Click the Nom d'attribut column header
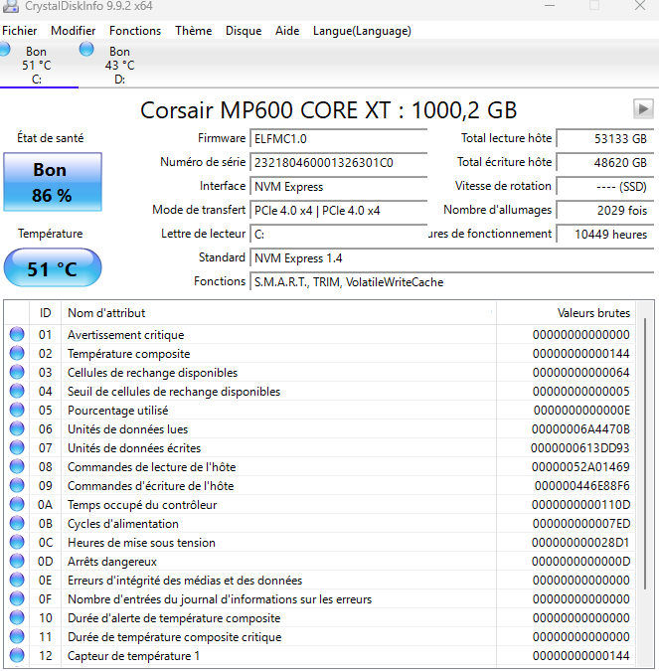This screenshot has width=659, height=671. pyautogui.click(x=278, y=313)
